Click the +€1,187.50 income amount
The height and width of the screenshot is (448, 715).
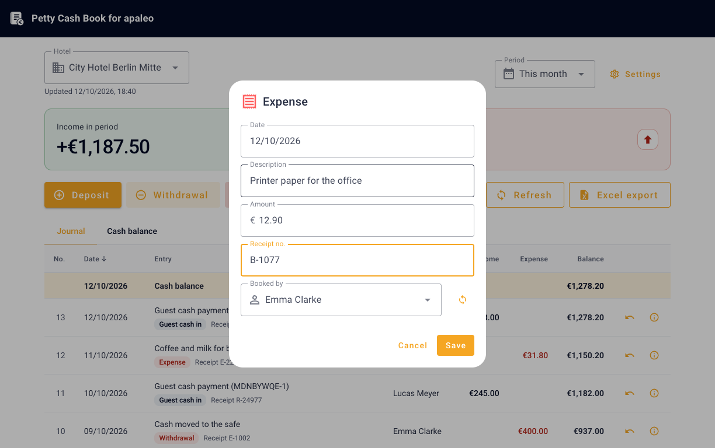coord(103,146)
